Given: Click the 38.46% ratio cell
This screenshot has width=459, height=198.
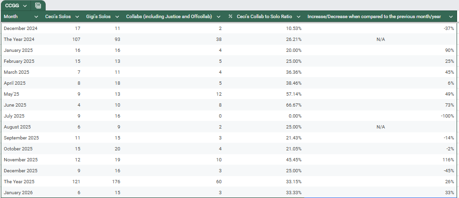Looking at the screenshot, I should point(294,83).
